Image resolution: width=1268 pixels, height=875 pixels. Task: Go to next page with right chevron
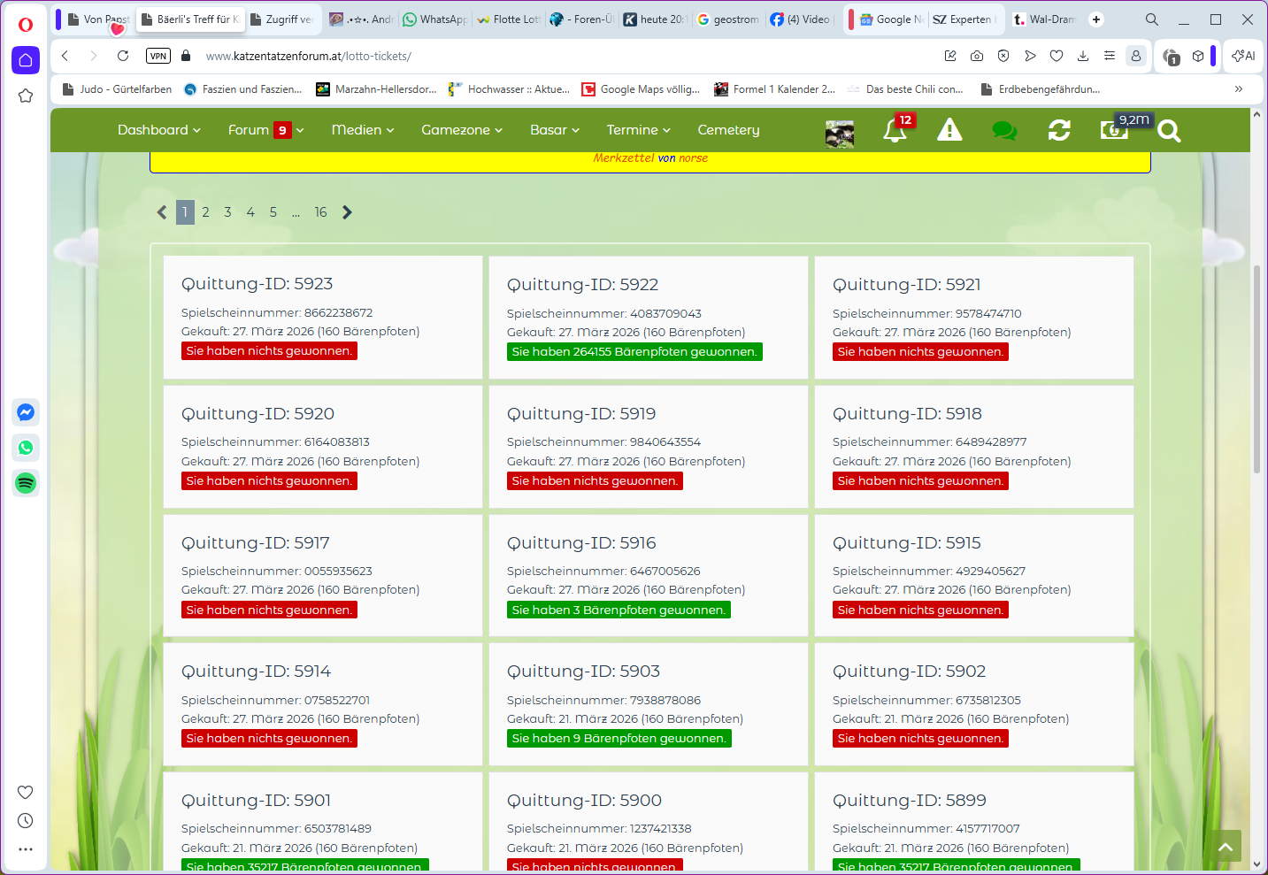(x=347, y=212)
